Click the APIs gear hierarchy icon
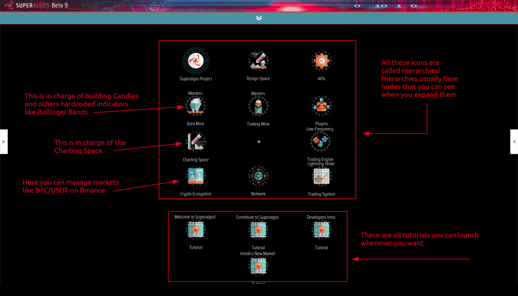The image size is (518, 296). click(x=321, y=61)
